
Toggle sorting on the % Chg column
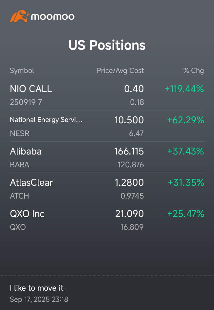point(193,70)
